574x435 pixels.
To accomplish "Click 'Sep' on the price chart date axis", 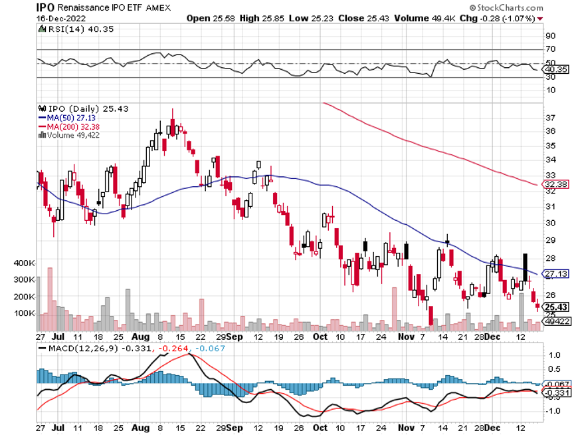I will [x=235, y=337].
